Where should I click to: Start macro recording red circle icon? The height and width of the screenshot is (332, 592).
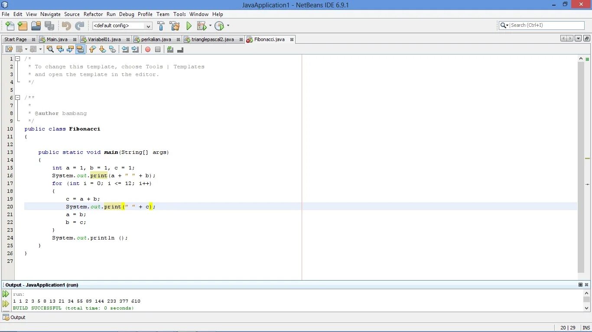coord(148,49)
